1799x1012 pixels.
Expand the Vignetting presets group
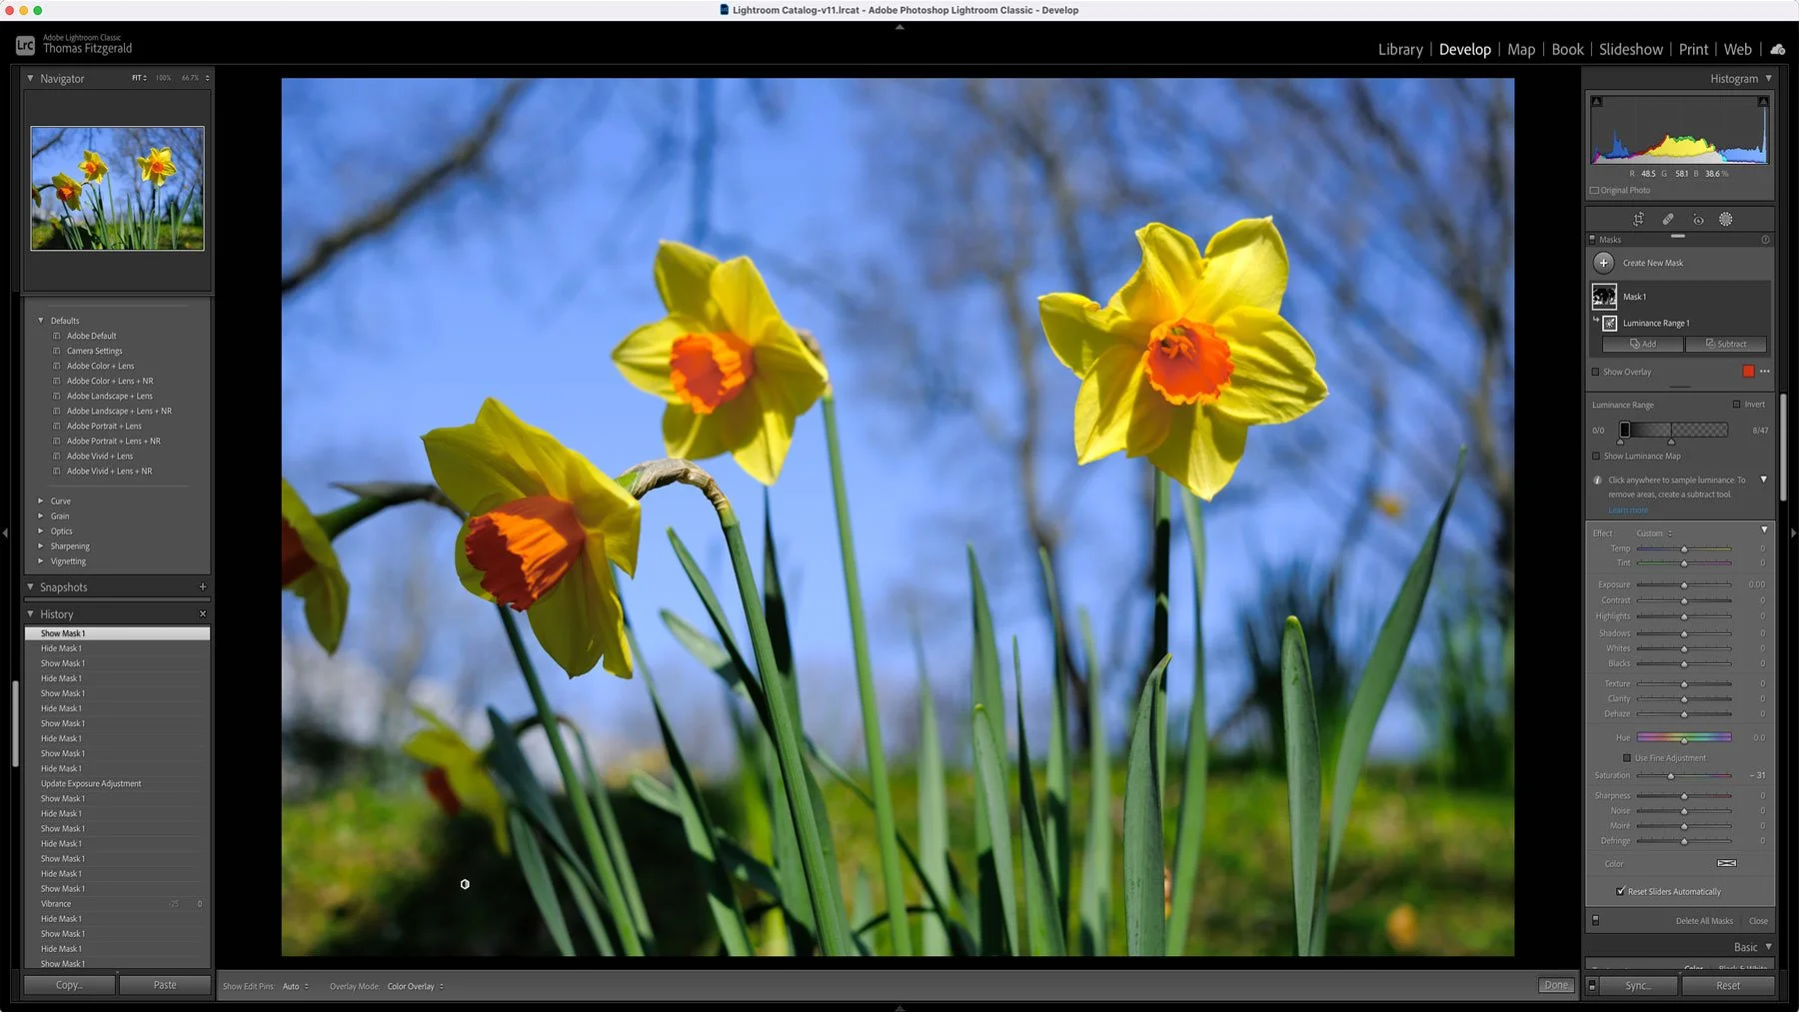pos(41,561)
